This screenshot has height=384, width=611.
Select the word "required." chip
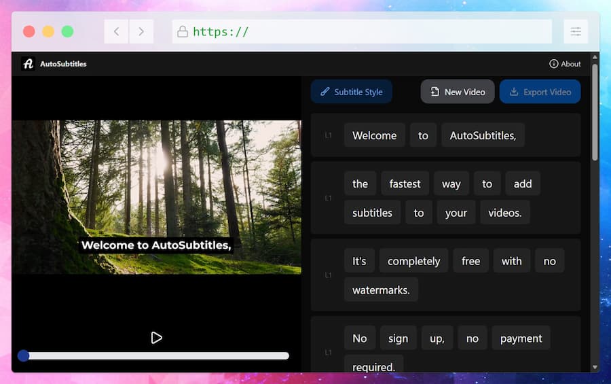tap(373, 364)
